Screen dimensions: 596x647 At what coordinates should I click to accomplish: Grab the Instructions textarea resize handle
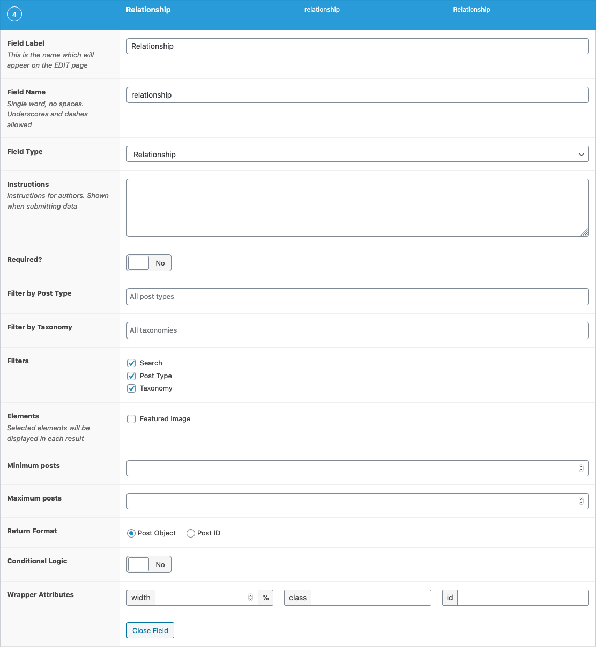585,232
